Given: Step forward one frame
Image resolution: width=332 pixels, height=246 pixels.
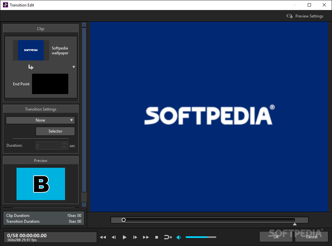Looking at the screenshot, I should coord(135,237).
